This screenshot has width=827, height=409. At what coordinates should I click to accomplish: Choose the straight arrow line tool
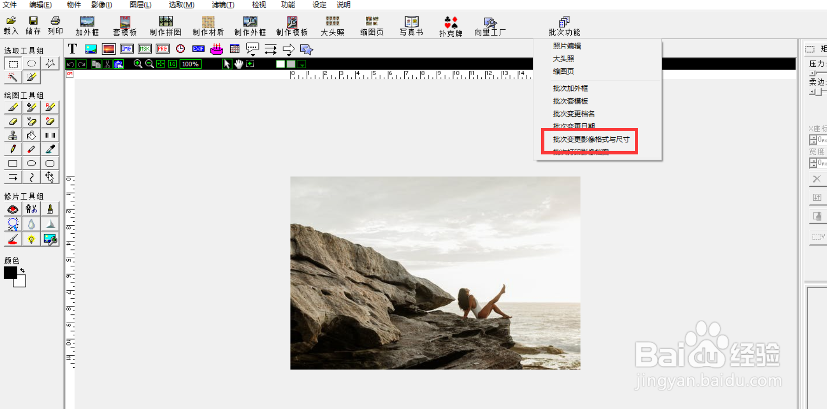pos(13,177)
